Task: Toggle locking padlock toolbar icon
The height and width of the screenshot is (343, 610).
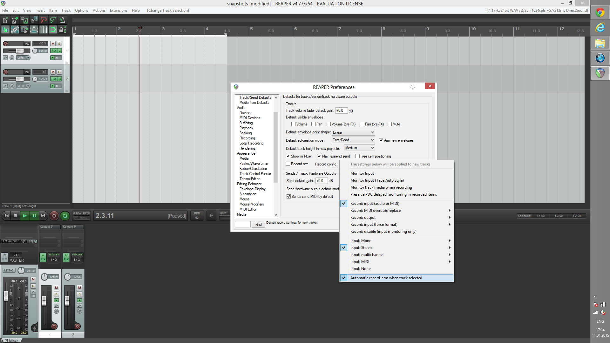Action: point(63,30)
